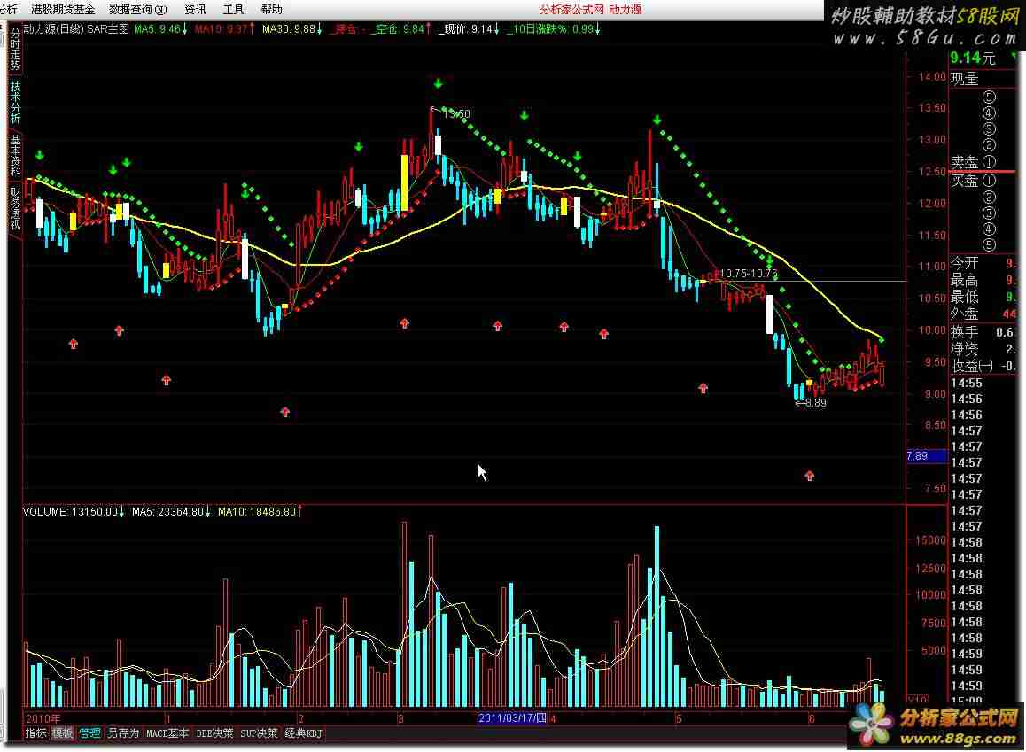Image resolution: width=1026 pixels, height=752 pixels.
Task: Click the 现价: 9.14 indicator value
Action: click(469, 28)
